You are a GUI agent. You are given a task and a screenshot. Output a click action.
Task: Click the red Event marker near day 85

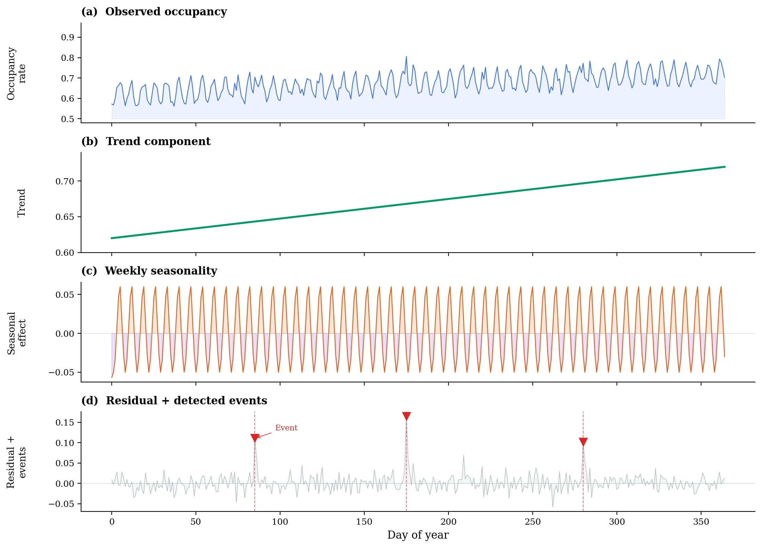coord(255,436)
